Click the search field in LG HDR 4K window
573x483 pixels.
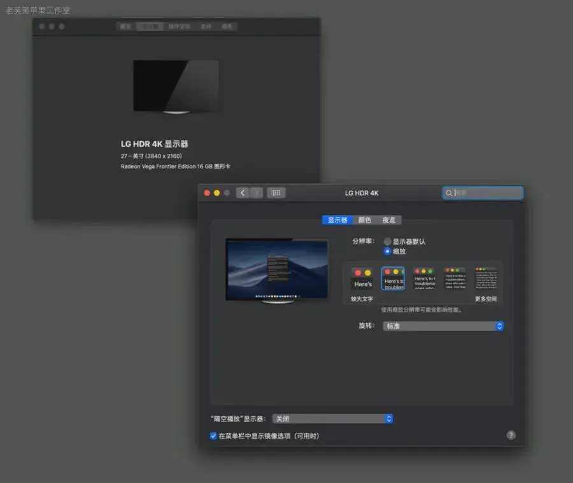point(483,193)
